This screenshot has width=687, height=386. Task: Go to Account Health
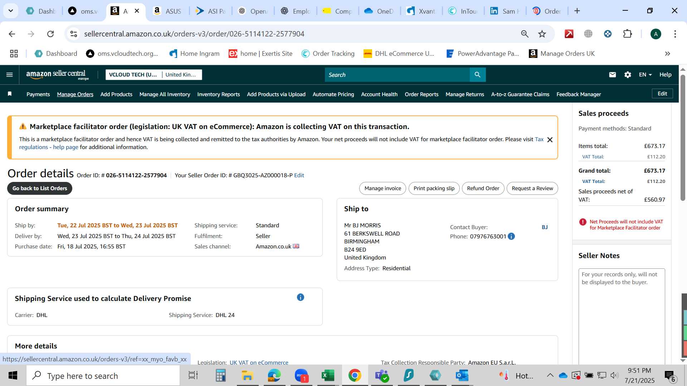pyautogui.click(x=379, y=94)
